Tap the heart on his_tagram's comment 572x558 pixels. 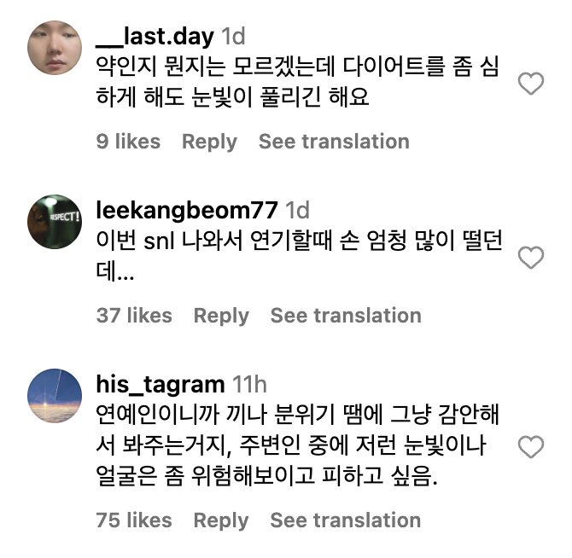click(x=531, y=446)
